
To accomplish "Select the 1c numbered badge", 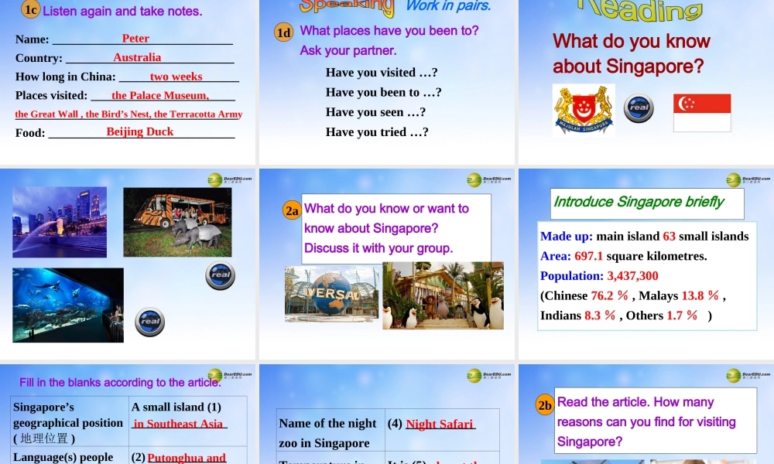I will (x=31, y=10).
